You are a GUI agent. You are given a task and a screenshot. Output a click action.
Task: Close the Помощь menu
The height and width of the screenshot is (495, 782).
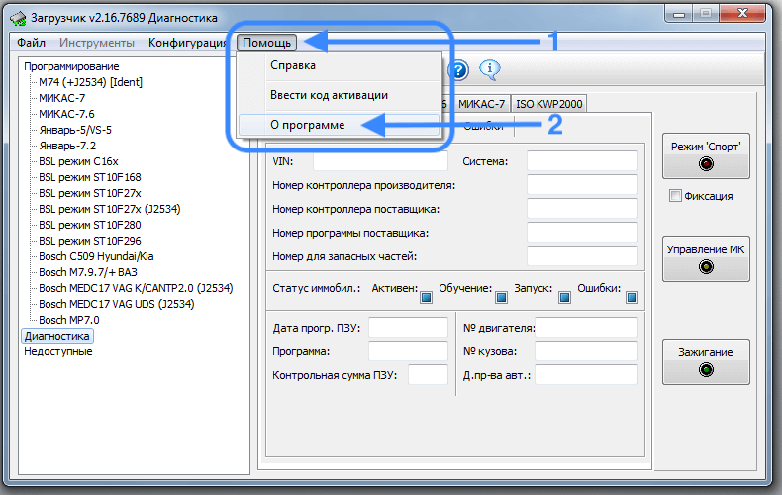267,43
